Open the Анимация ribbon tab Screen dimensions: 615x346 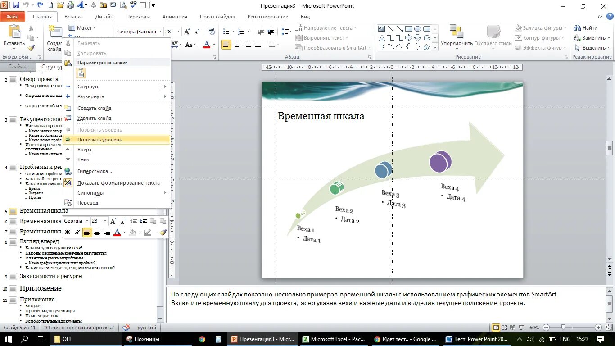tap(175, 17)
